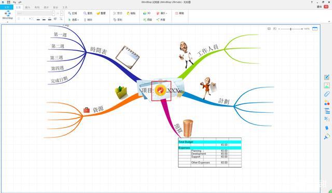Open the attachments paperclip sidebar icon
The image size is (332, 193).
327,94
